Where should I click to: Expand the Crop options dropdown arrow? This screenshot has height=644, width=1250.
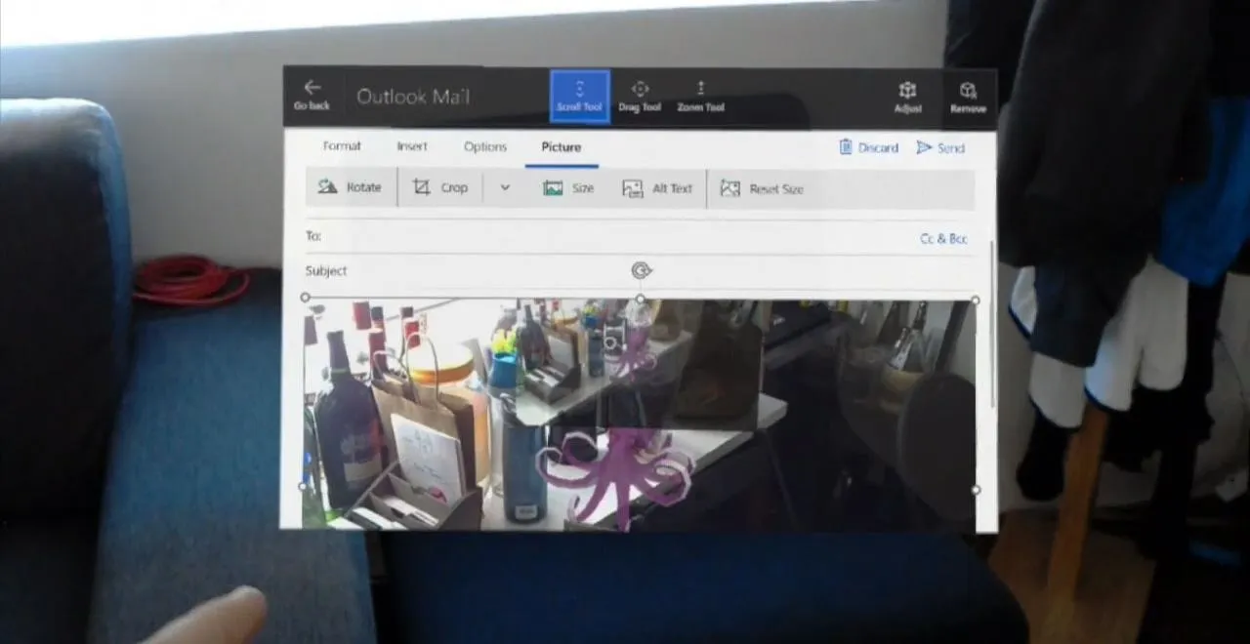505,187
